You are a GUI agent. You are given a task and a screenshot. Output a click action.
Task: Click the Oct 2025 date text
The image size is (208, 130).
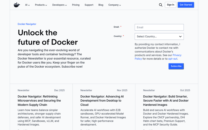185,90
